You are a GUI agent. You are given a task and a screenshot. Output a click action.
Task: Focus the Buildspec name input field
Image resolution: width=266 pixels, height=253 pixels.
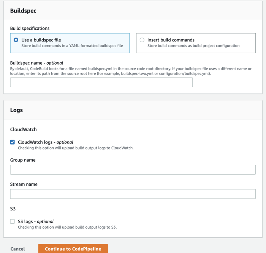(101, 82)
